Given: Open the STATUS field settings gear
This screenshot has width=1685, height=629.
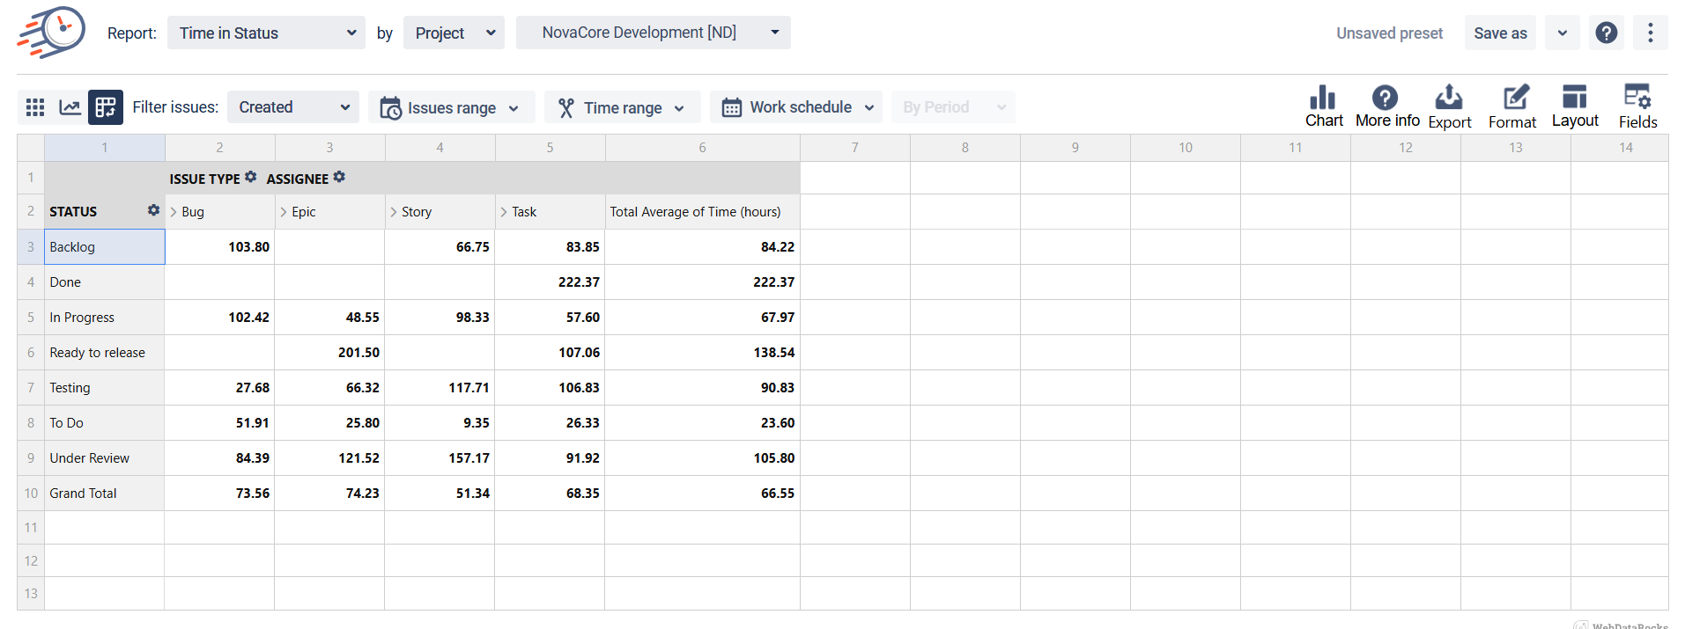Looking at the screenshot, I should point(153,210).
